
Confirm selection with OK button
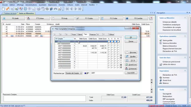click(131, 37)
